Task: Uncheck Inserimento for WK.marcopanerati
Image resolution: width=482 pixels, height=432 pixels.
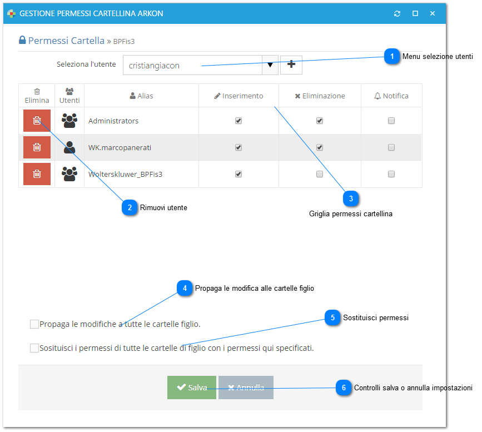Action: [238, 147]
